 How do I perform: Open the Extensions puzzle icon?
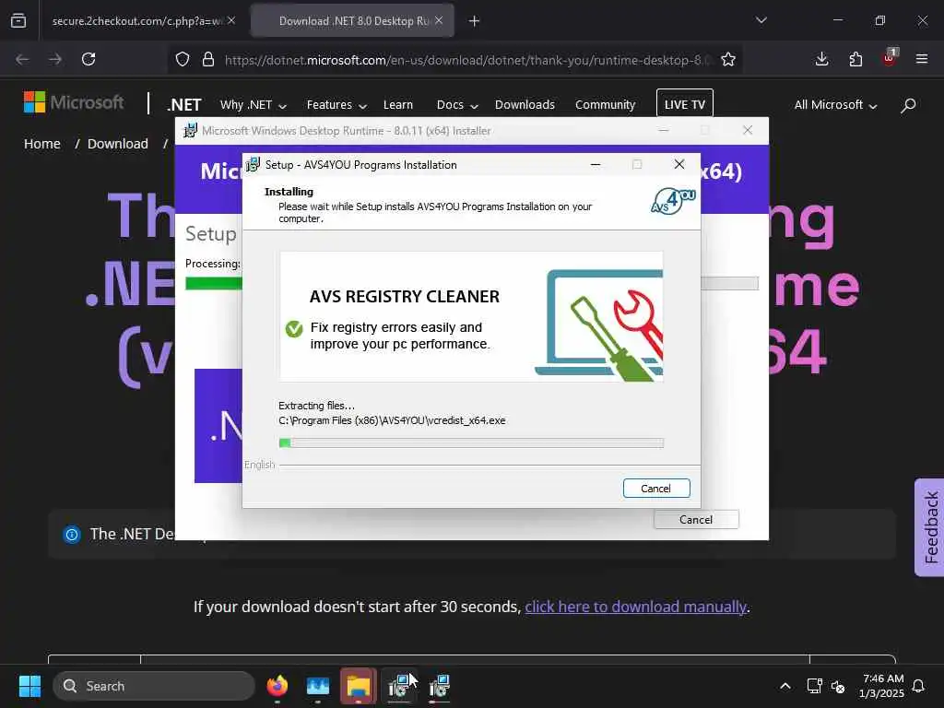[x=855, y=59]
